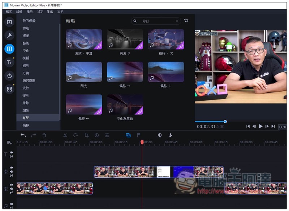
Task: Open the Titles tab icon
Action: coord(9,62)
